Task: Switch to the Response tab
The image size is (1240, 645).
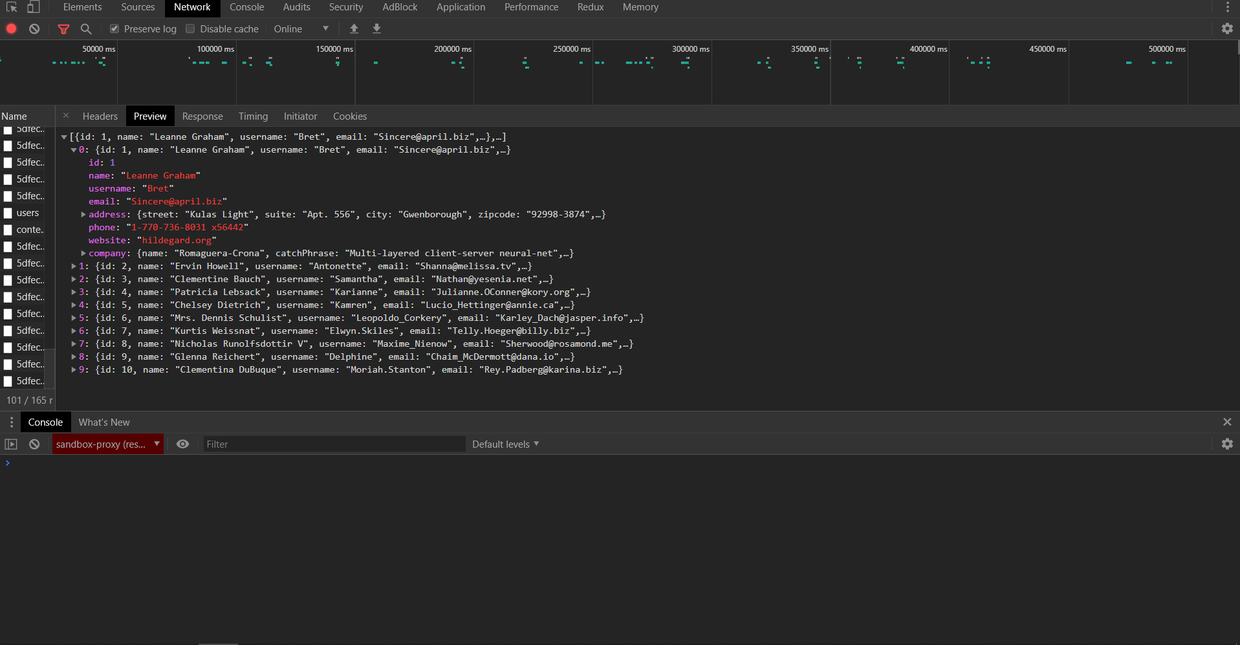Action: (x=202, y=116)
